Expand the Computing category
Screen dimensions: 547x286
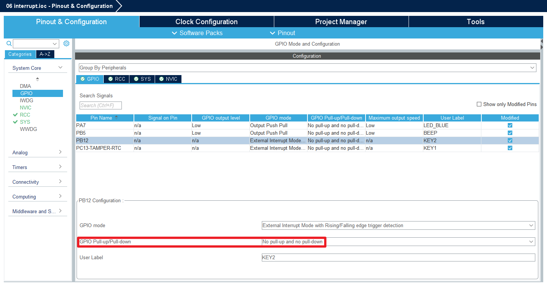(60, 196)
